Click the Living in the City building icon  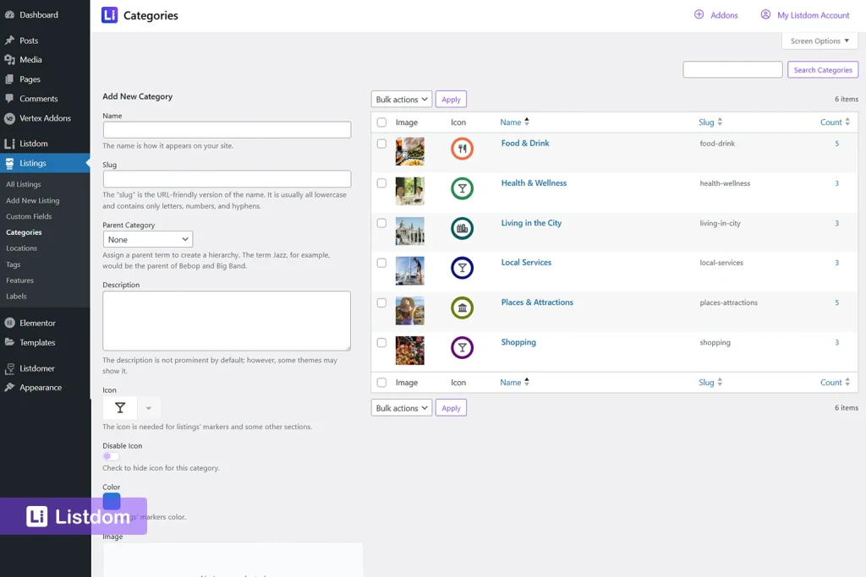point(462,228)
